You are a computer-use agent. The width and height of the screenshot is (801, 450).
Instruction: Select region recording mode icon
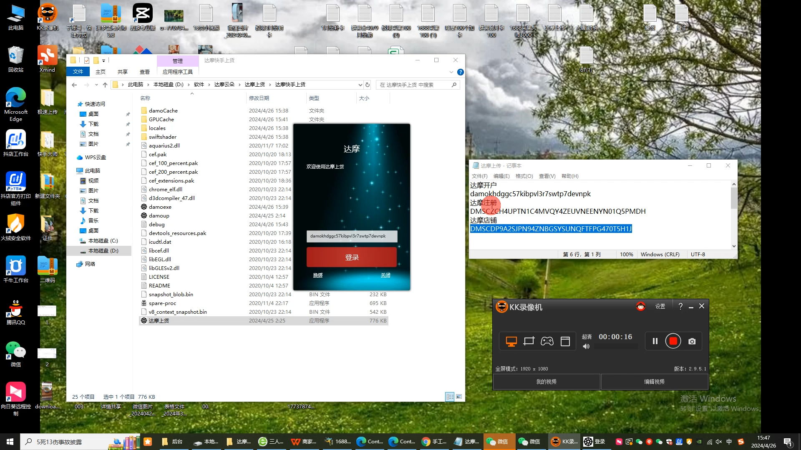[x=529, y=341]
